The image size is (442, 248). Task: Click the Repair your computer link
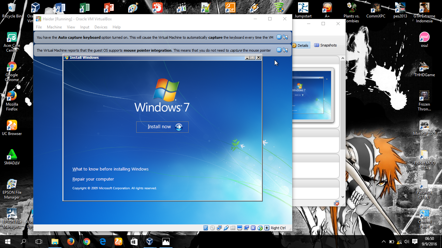pos(93,179)
